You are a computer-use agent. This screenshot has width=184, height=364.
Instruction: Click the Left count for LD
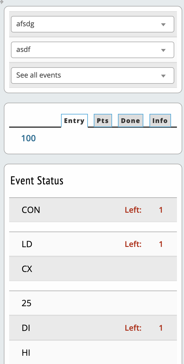click(161, 244)
